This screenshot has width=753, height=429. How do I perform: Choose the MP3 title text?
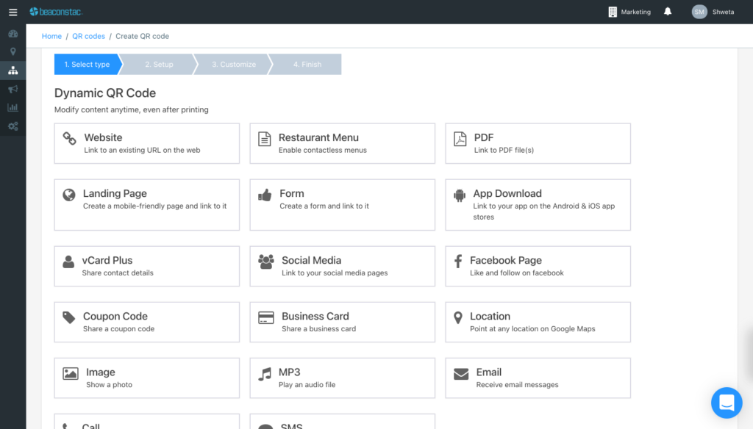click(x=289, y=372)
